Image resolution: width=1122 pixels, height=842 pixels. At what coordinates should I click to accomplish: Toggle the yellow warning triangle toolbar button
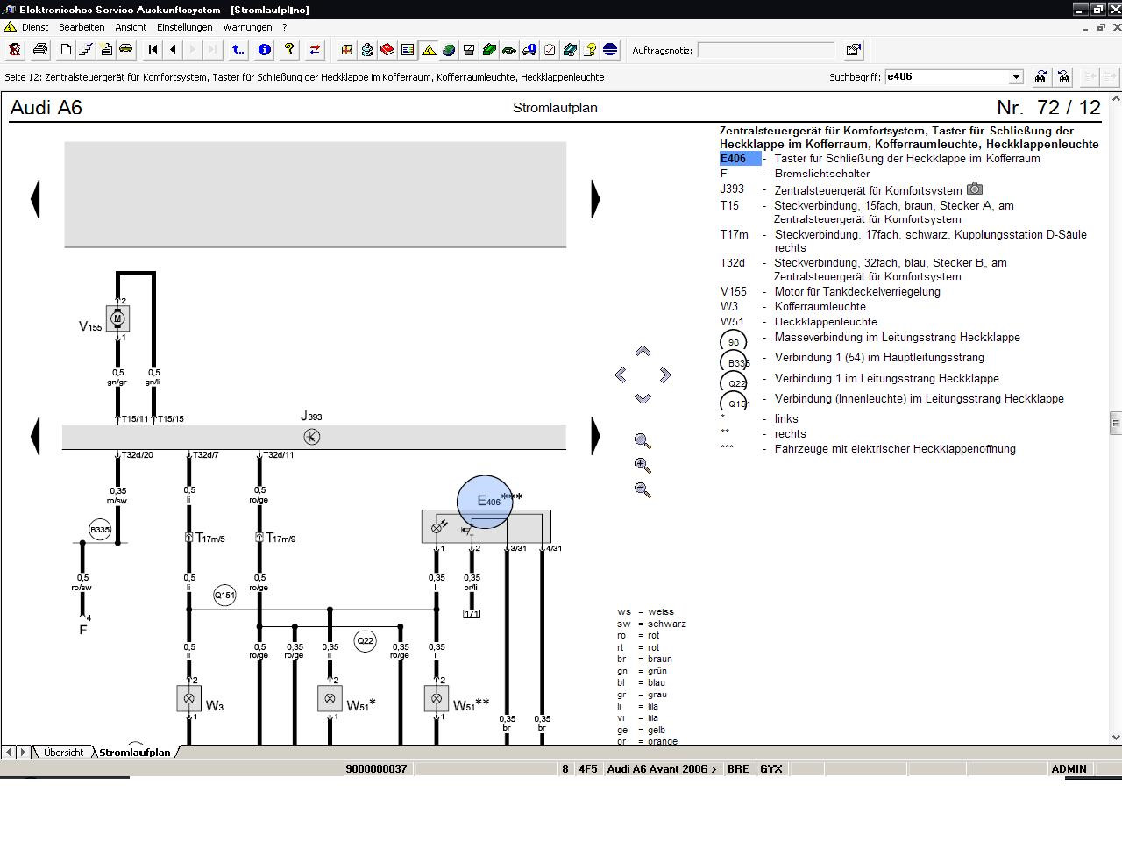429,50
